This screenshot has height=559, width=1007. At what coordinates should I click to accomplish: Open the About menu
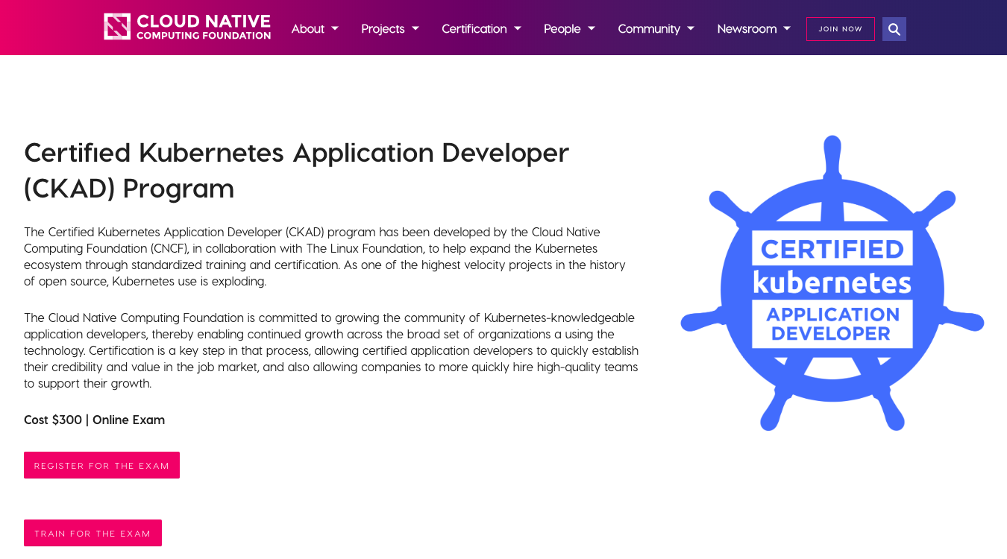point(308,28)
